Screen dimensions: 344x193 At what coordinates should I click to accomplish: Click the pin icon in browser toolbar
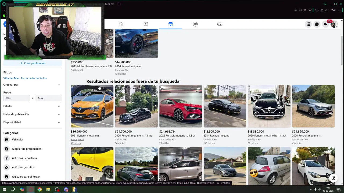[x=295, y=10]
